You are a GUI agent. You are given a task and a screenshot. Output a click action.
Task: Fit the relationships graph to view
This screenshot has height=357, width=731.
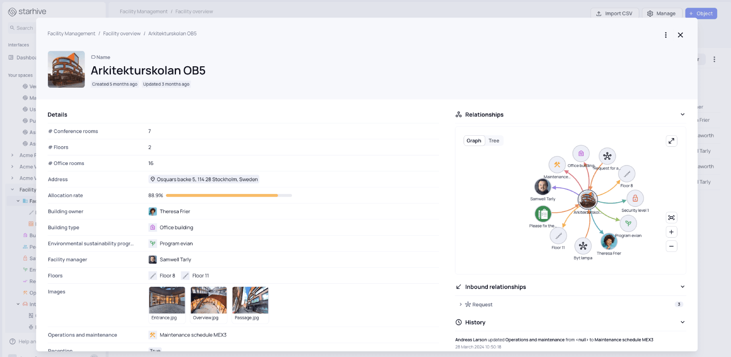(671, 218)
